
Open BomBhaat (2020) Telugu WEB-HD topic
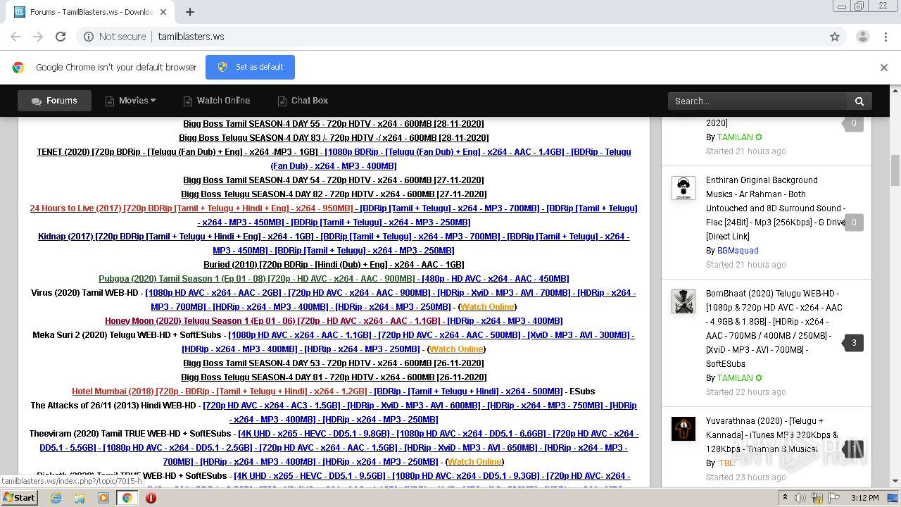pos(774,329)
